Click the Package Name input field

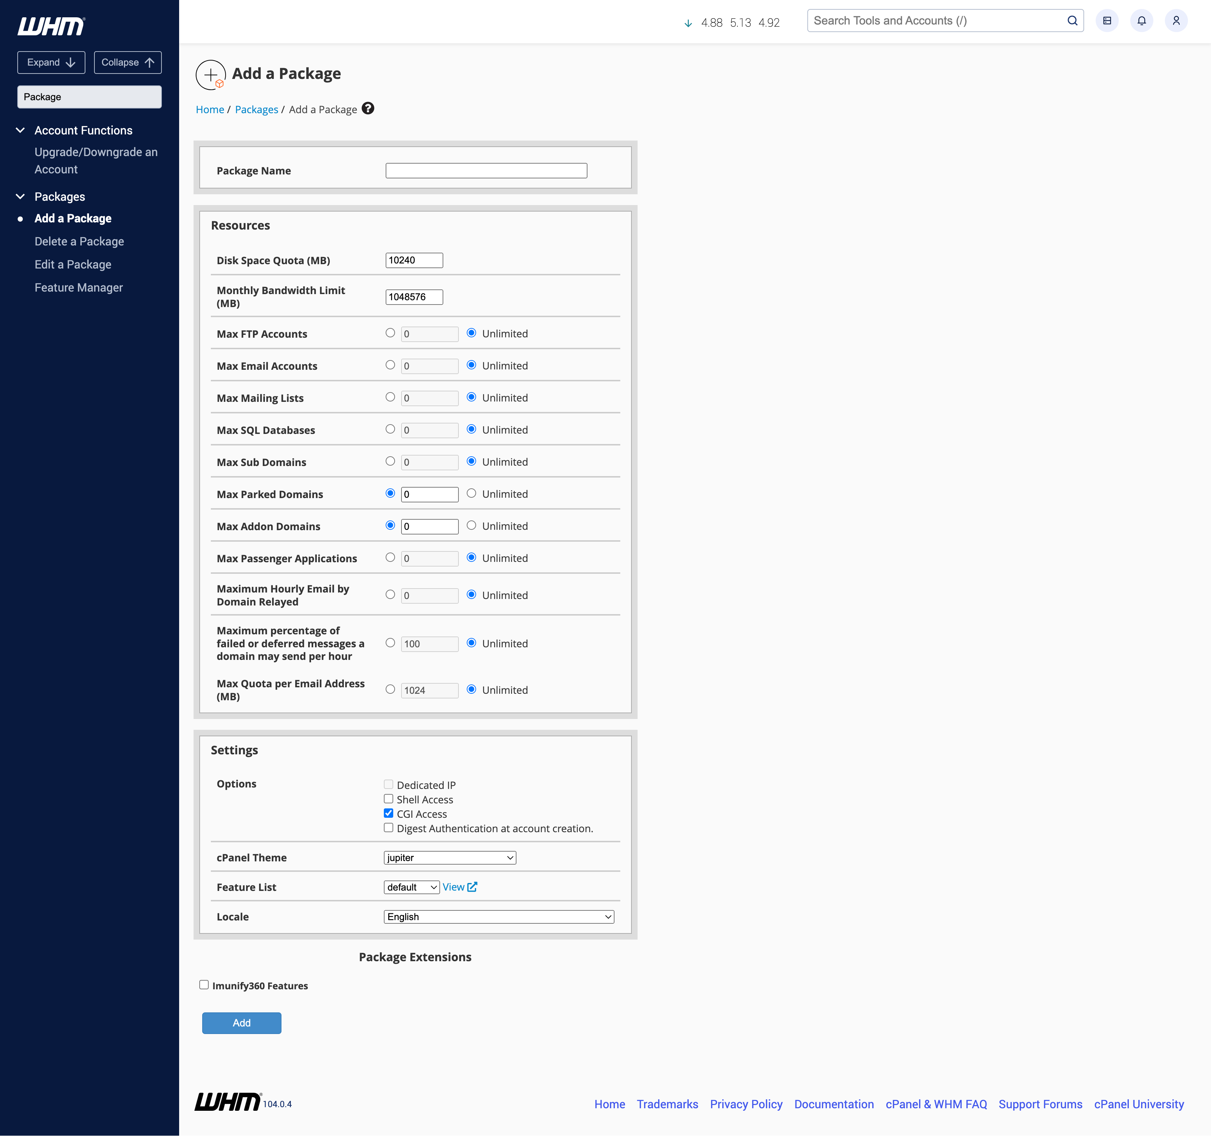pyautogui.click(x=485, y=170)
